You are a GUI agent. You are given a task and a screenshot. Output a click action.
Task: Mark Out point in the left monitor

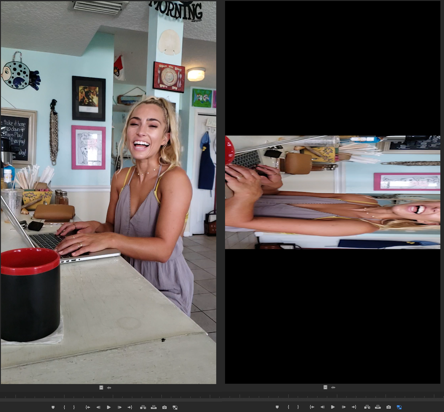click(x=74, y=407)
